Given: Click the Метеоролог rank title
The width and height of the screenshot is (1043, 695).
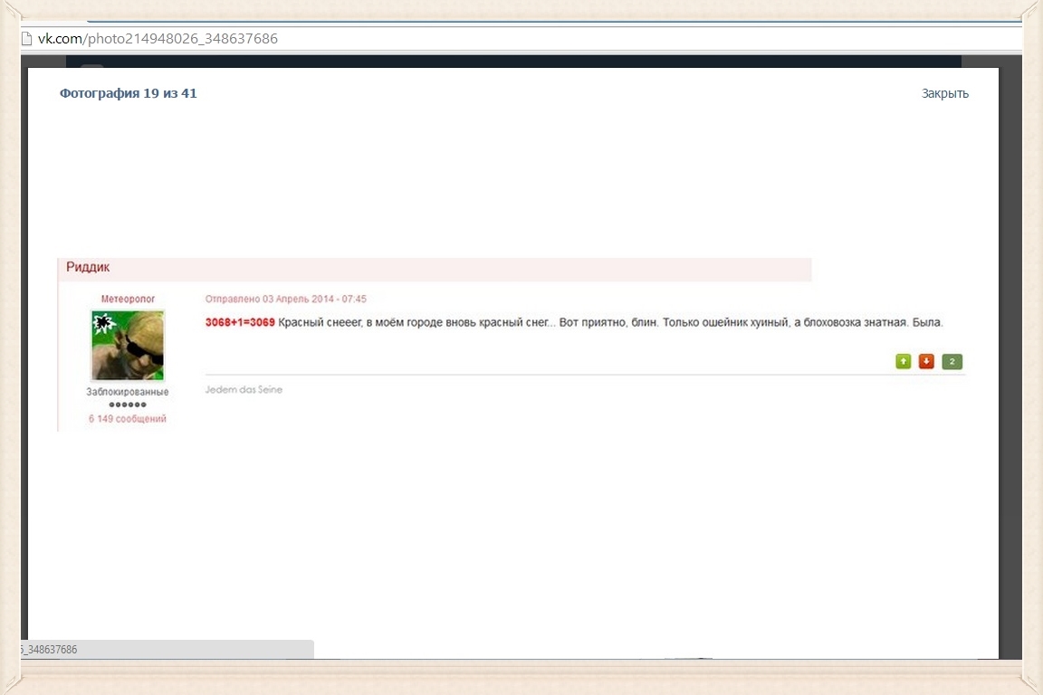Looking at the screenshot, I should pos(128,299).
